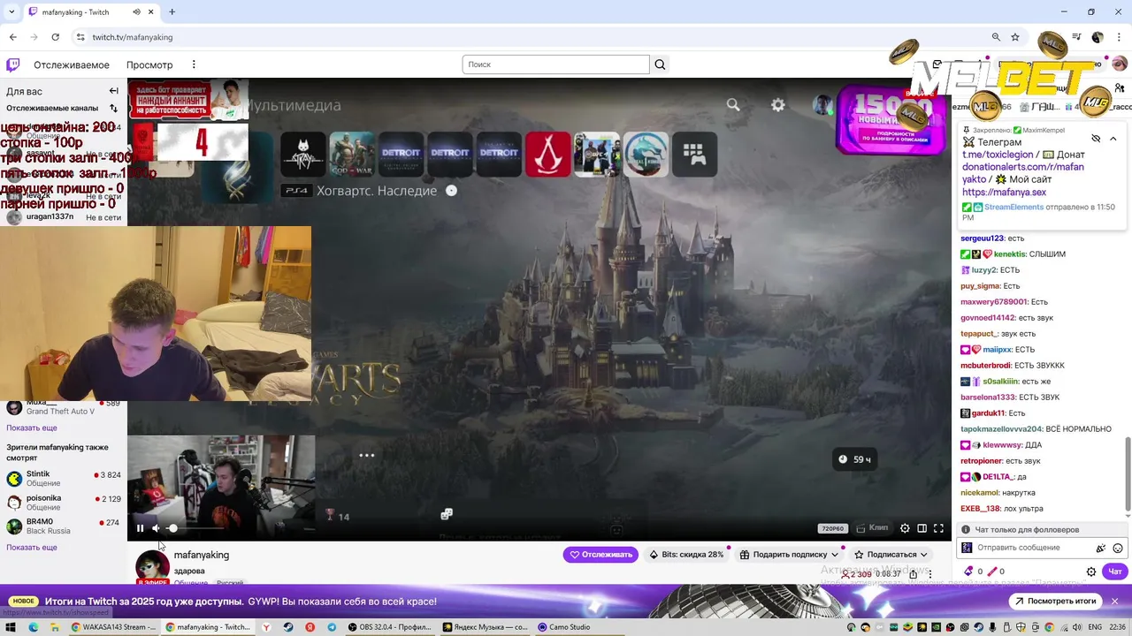1132x636 pixels.
Task: Adjust the player volume slider
Action: point(195,528)
